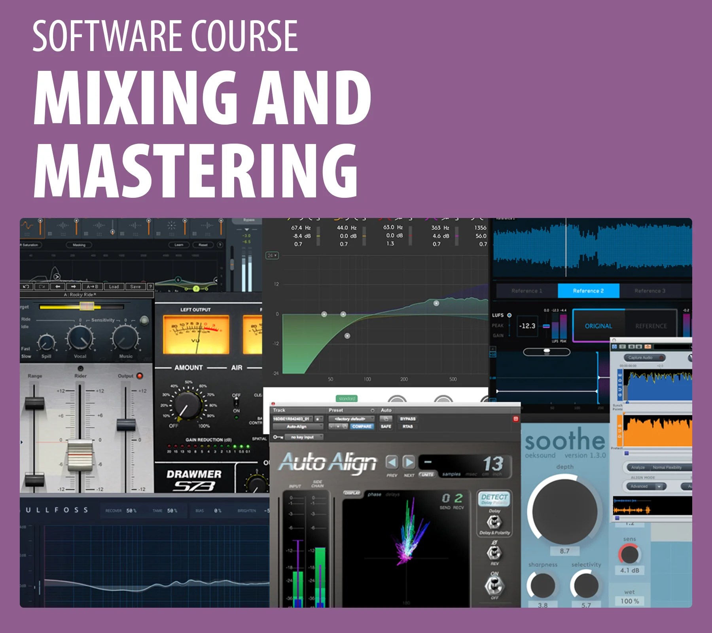
Task: Click the upper Range fader handle
Action: (x=34, y=403)
